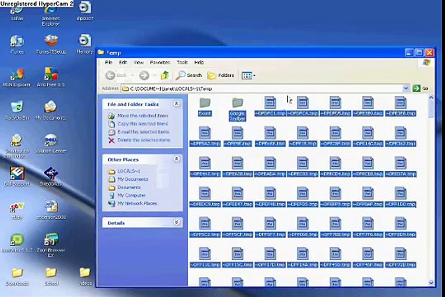Select the ~DFF19A.tmp file
This screenshot has width=445, height=297.
[x=302, y=257]
